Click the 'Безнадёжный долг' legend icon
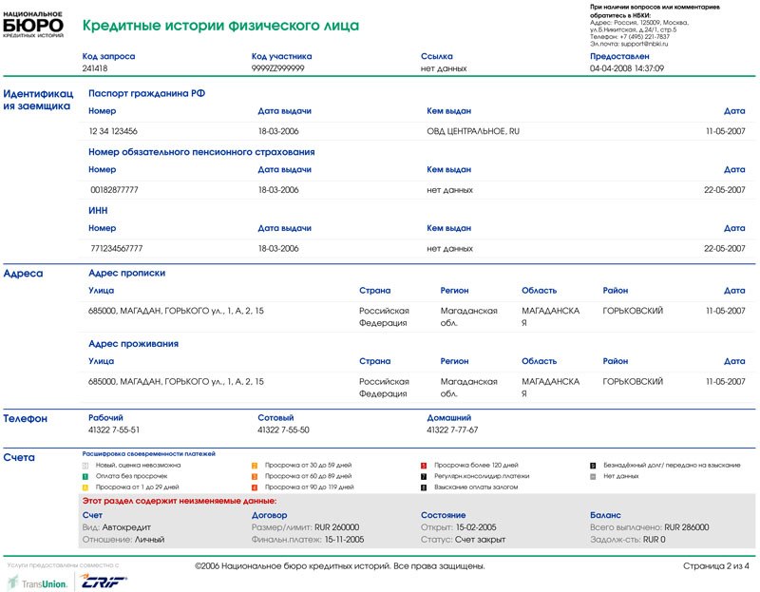Image resolution: width=760 pixels, height=592 pixels. click(593, 466)
